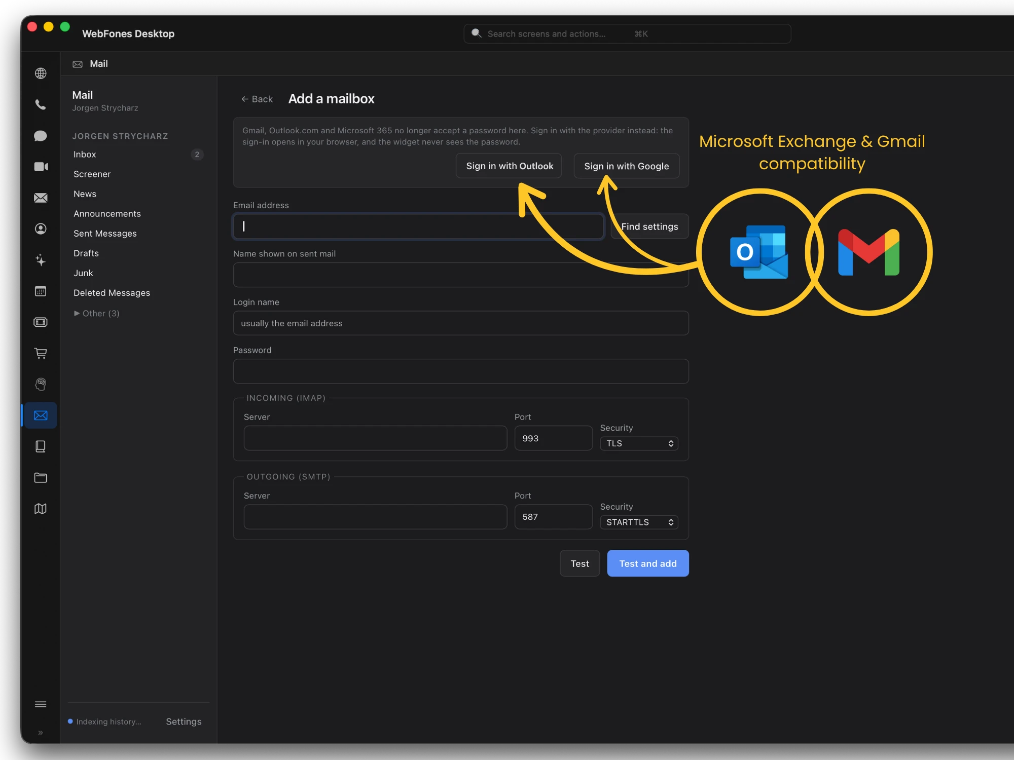Image resolution: width=1014 pixels, height=760 pixels.
Task: Focus the incoming IMAP Server field
Action: coord(375,438)
